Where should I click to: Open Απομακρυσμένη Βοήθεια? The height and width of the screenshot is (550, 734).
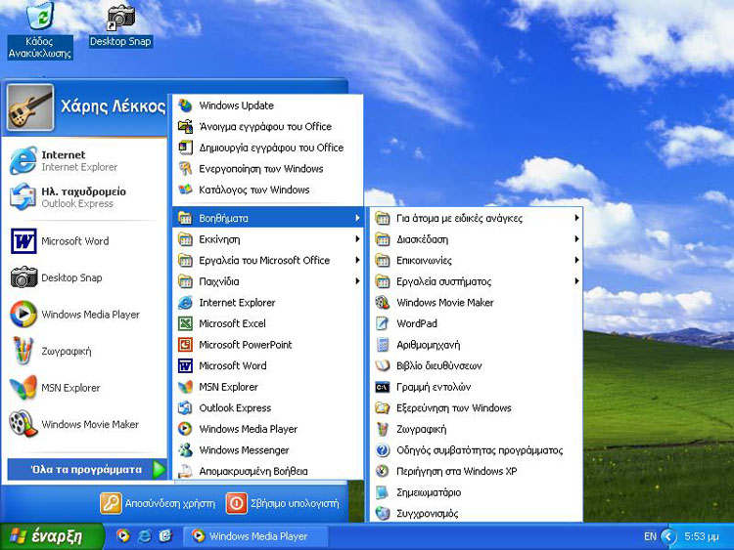tap(268, 471)
